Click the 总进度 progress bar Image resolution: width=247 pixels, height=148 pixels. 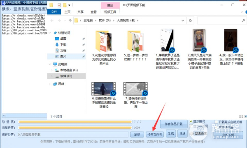pos(75,122)
